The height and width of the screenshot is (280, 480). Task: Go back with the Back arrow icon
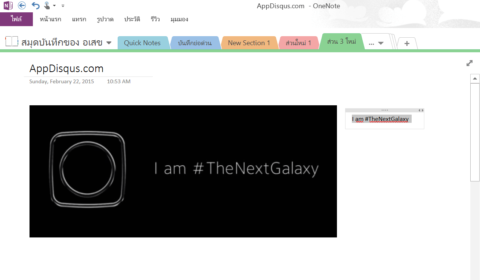pyautogui.click(x=22, y=5)
